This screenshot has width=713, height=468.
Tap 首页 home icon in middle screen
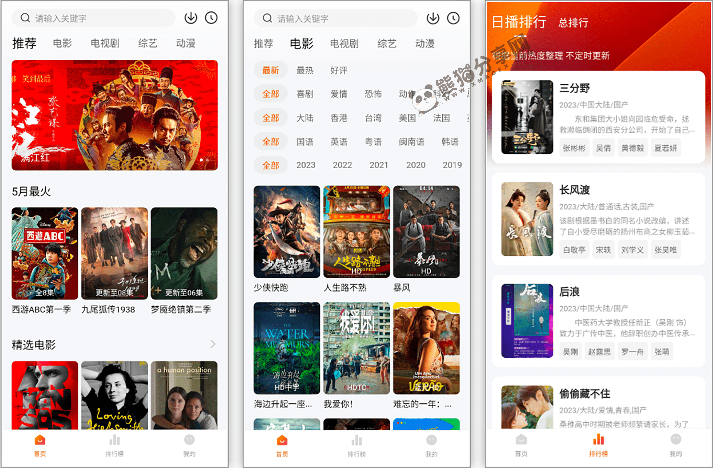click(282, 441)
